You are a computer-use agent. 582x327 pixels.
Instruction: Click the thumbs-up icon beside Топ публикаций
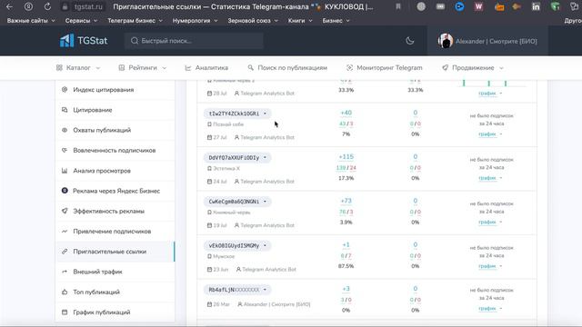tap(65, 292)
